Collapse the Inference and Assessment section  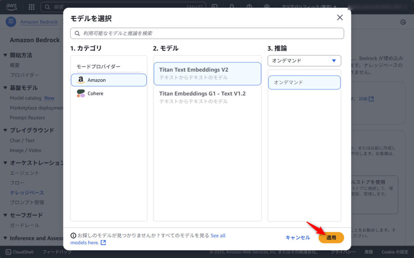5,238
